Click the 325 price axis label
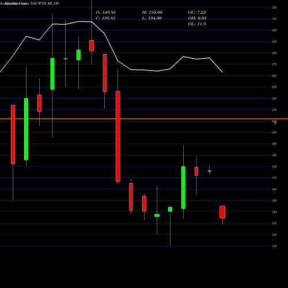Viewport: 288px width, 288px height. point(274,7)
